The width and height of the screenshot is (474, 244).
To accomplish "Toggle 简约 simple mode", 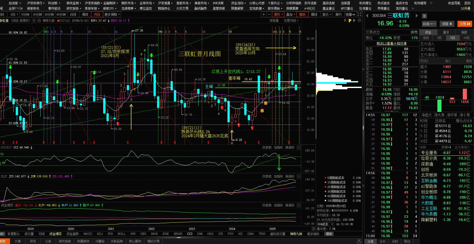I will pos(339,14).
